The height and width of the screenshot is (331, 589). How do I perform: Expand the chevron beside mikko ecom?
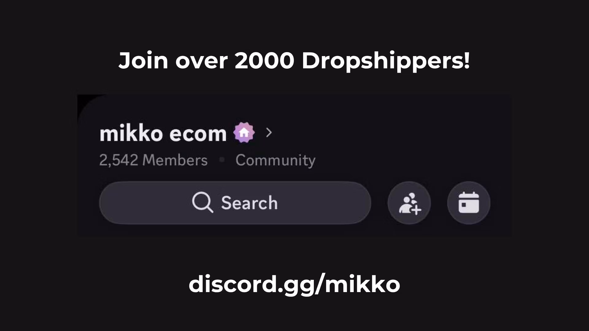pyautogui.click(x=269, y=133)
